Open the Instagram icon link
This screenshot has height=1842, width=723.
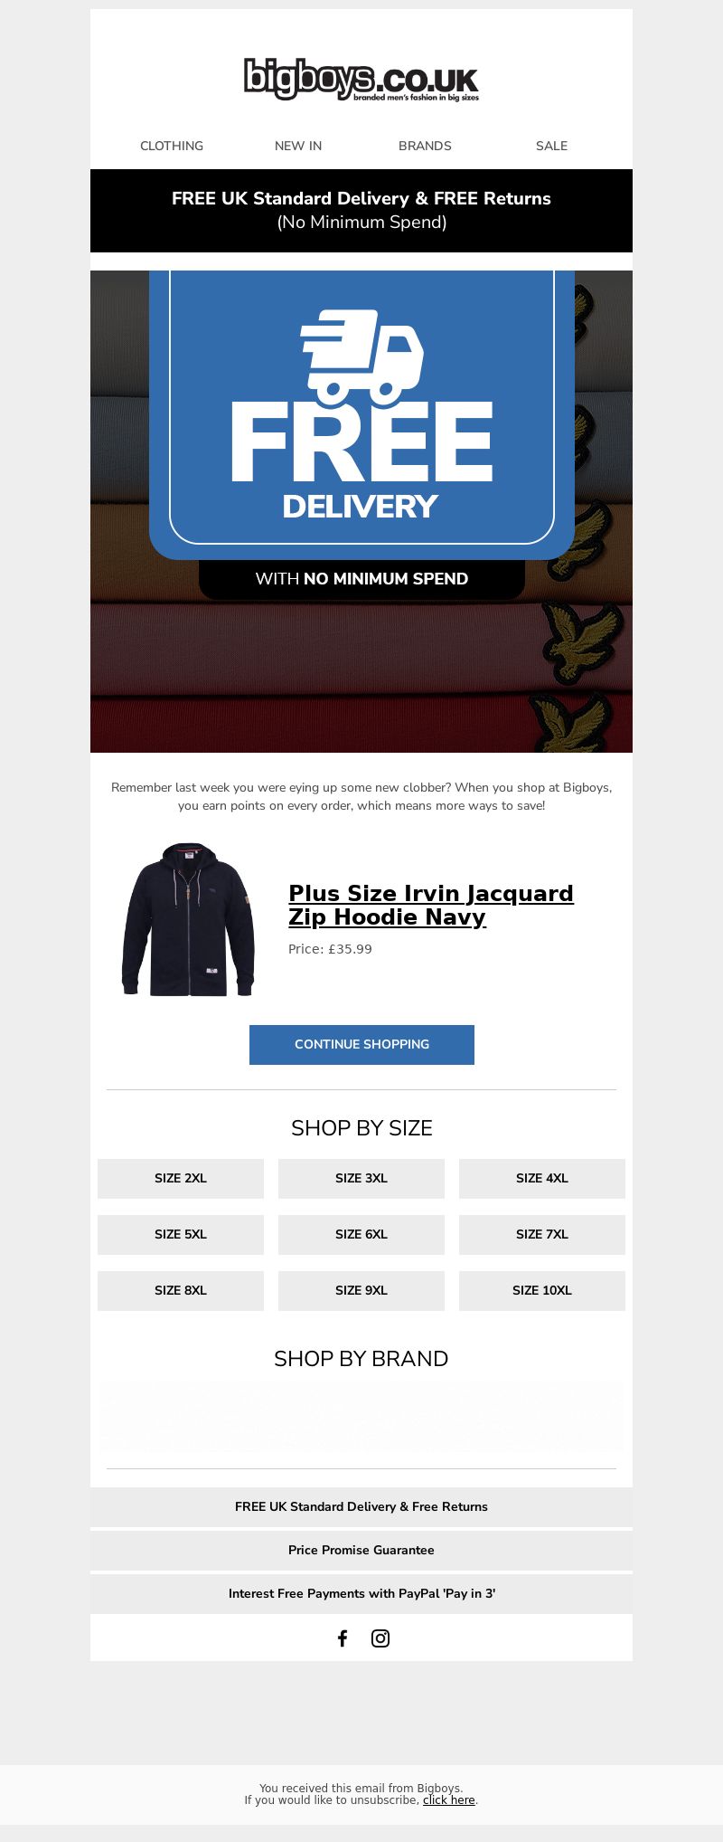(380, 1638)
